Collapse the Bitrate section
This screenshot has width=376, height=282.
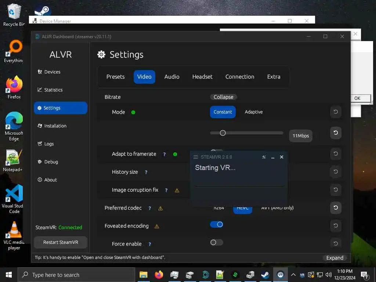224,97
